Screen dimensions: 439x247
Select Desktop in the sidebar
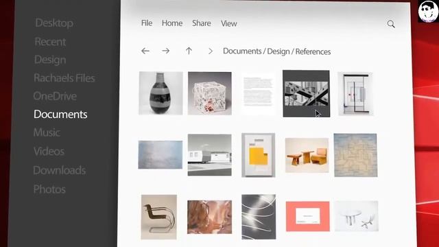coord(54,23)
